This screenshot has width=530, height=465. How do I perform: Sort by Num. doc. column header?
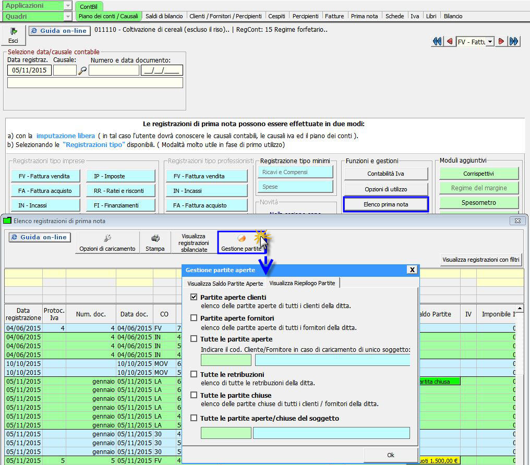click(91, 314)
